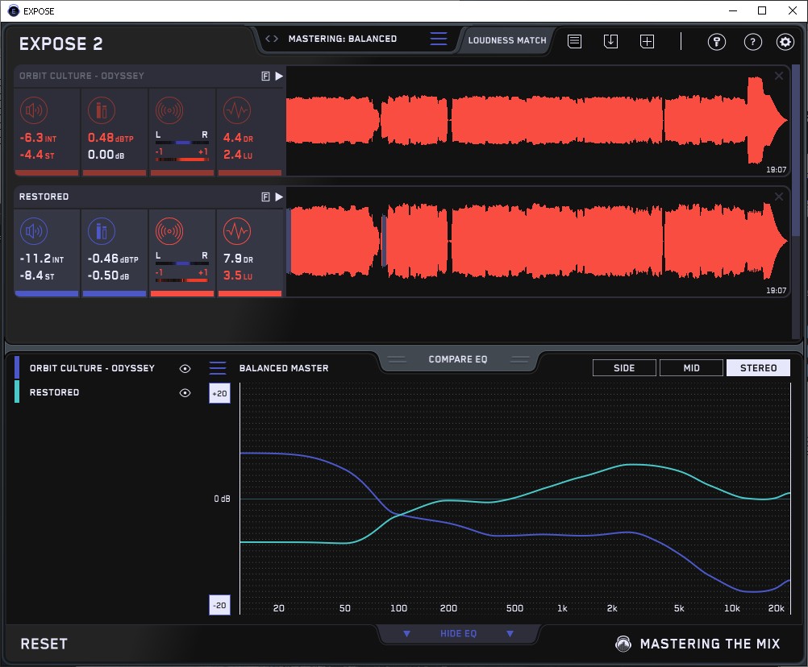Image resolution: width=808 pixels, height=667 pixels.
Task: Click the -11.2 INT loudness reading
Action: 41,259
